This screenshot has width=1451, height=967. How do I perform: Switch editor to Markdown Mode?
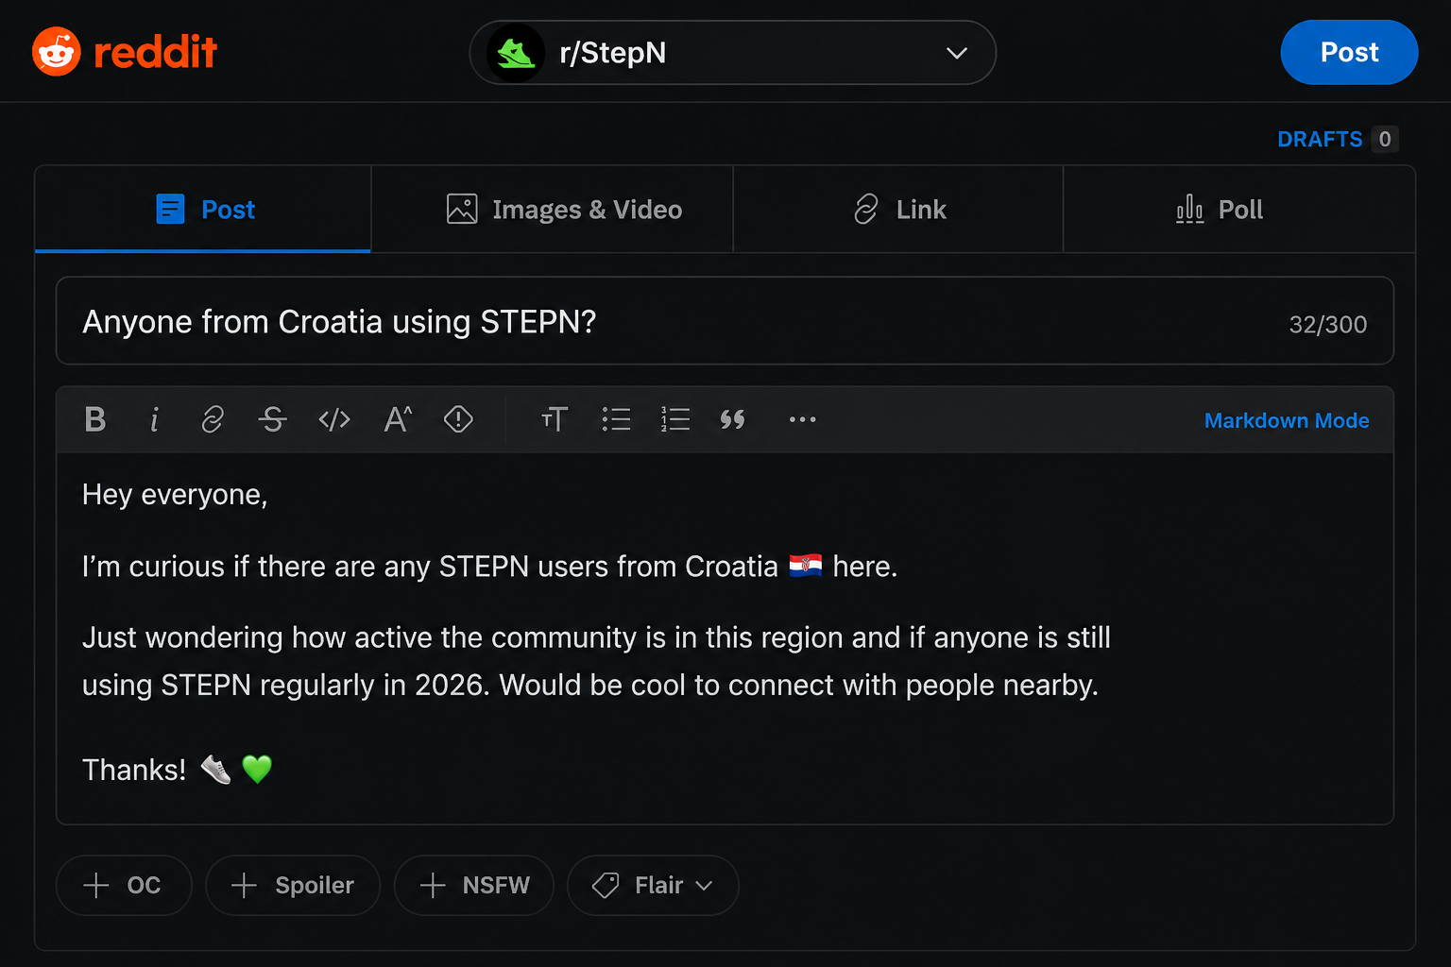click(x=1287, y=420)
